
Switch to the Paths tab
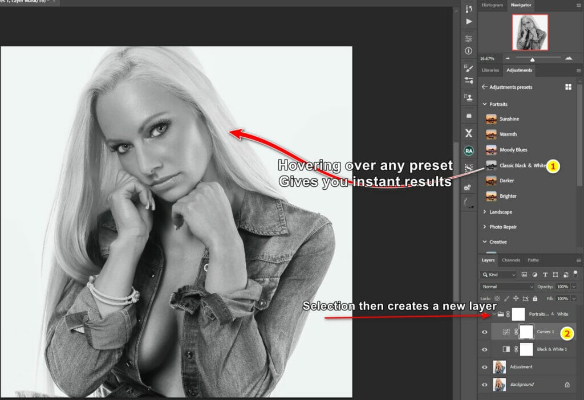[x=533, y=260]
